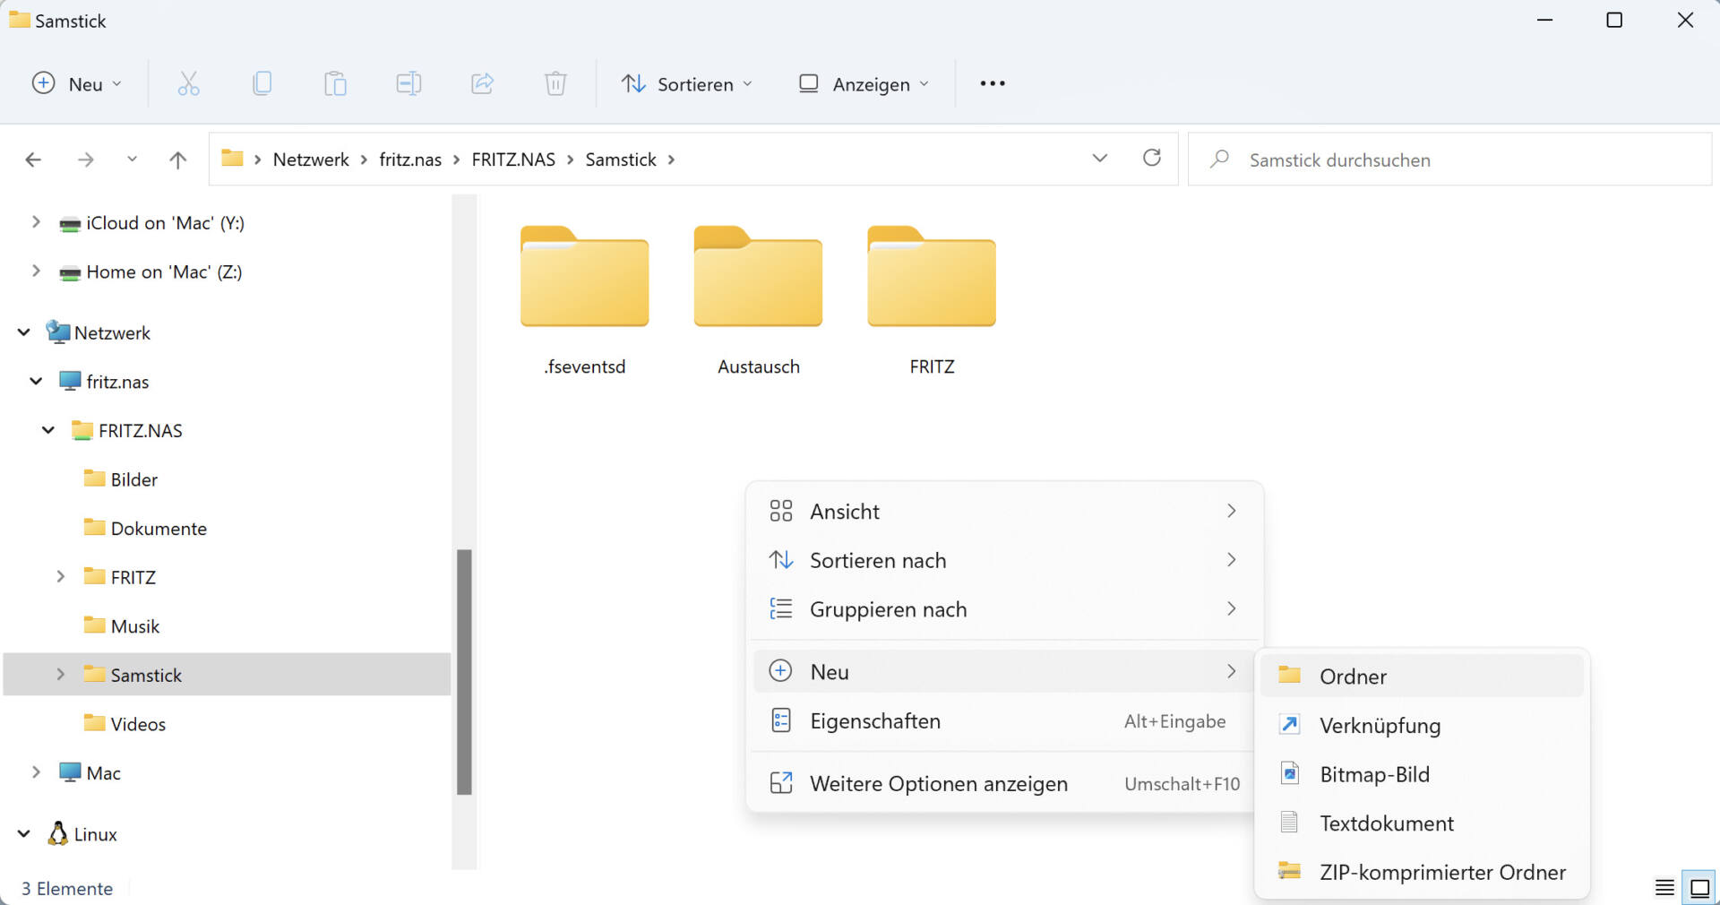Switch to the details list view icon

[1664, 887]
